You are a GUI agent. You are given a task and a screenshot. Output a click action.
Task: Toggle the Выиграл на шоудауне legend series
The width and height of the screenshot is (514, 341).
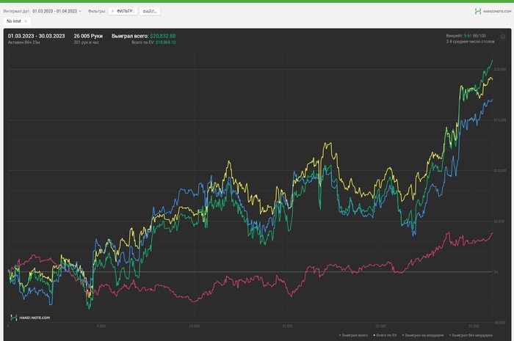pos(423,335)
